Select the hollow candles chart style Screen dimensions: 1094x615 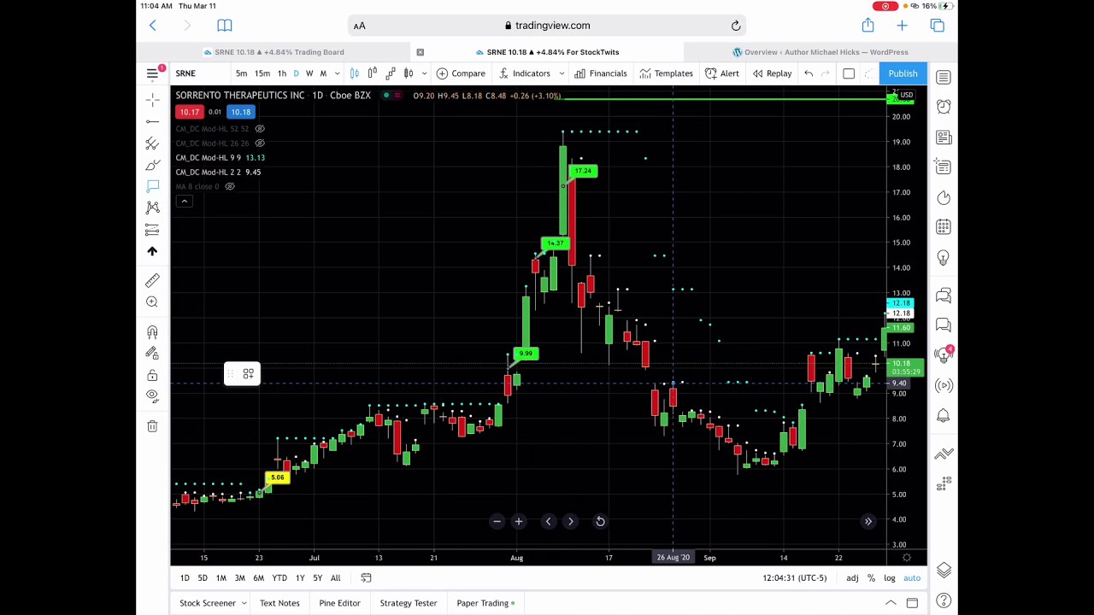tap(409, 73)
